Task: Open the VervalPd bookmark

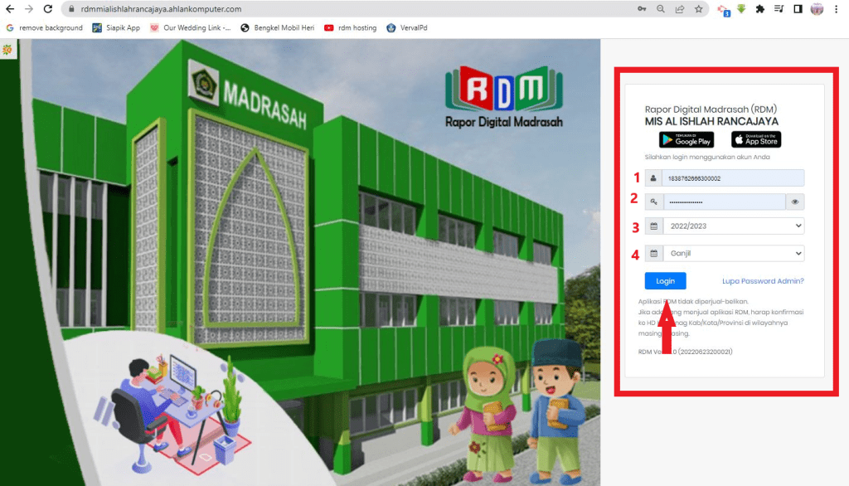Action: (406, 27)
